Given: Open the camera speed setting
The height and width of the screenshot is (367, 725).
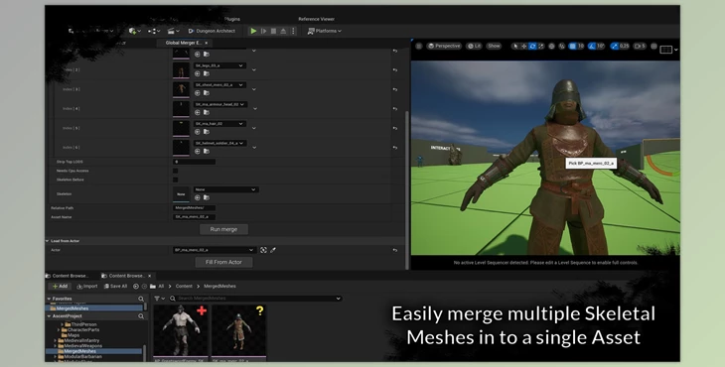Looking at the screenshot, I should click(x=640, y=47).
